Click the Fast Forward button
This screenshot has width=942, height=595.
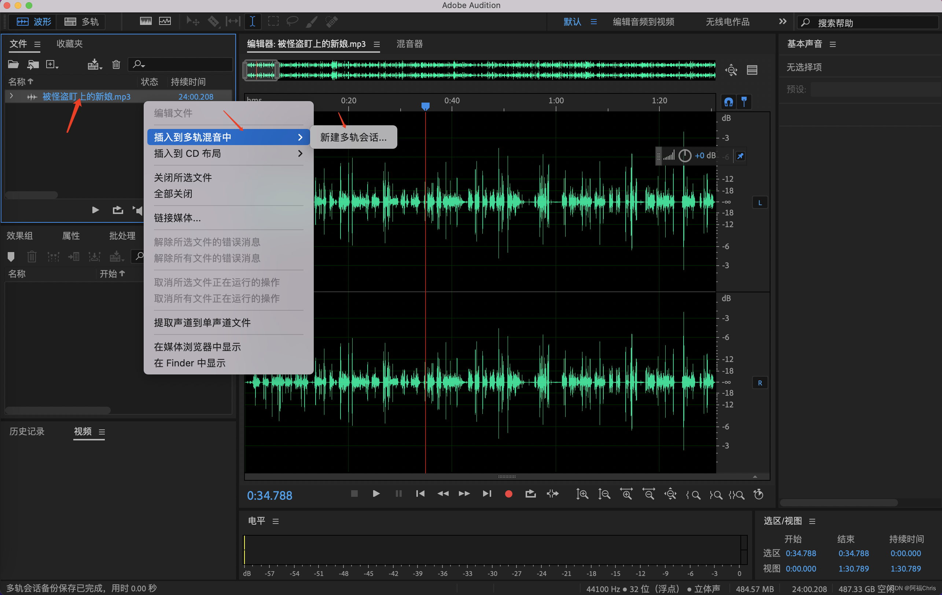(x=464, y=494)
